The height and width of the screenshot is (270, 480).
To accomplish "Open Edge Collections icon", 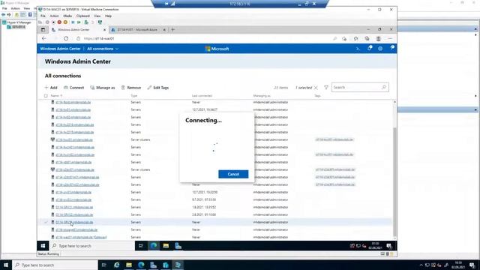I will [x=367, y=38].
